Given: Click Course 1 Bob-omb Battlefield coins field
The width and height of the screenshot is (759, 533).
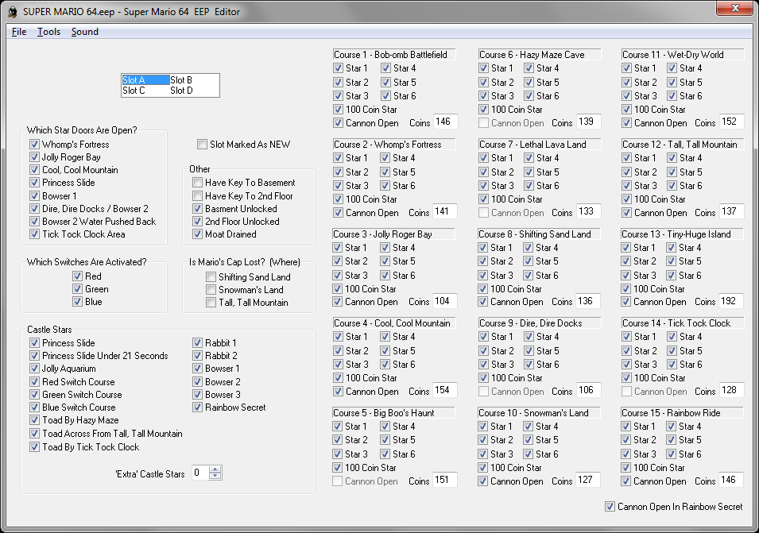Looking at the screenshot, I should point(444,122).
